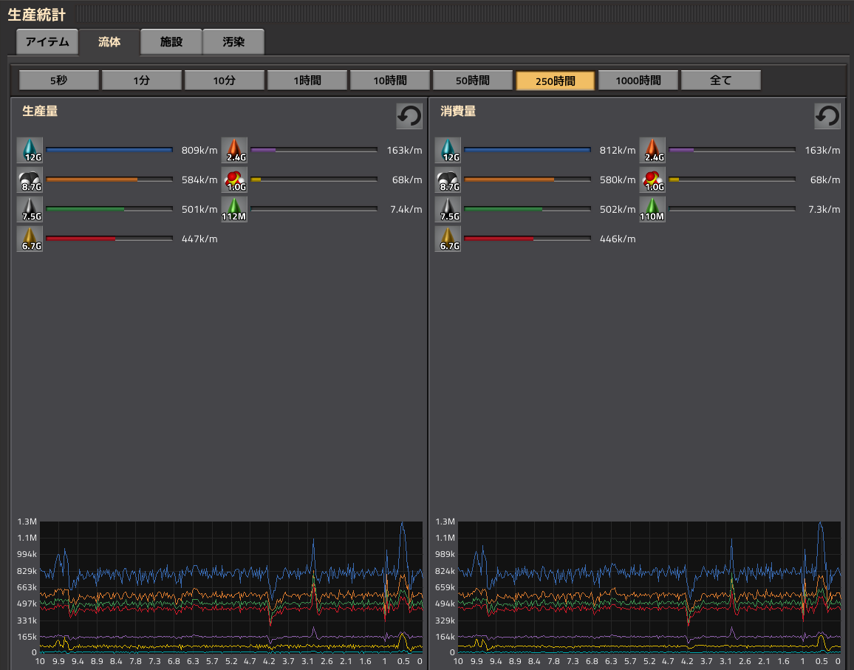Image resolution: width=854 pixels, height=670 pixels.
Task: Toggle the 1.0G red-yellow fluid icon under 生産量
Action: pos(234,180)
